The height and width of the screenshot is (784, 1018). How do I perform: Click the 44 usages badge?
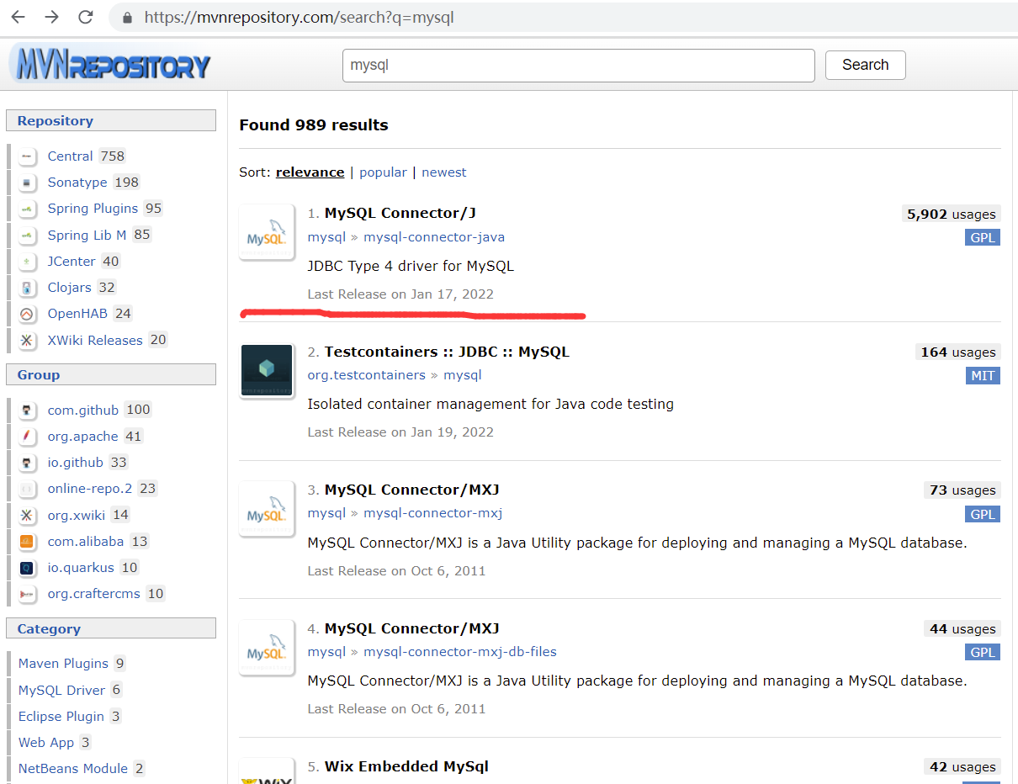point(962,629)
